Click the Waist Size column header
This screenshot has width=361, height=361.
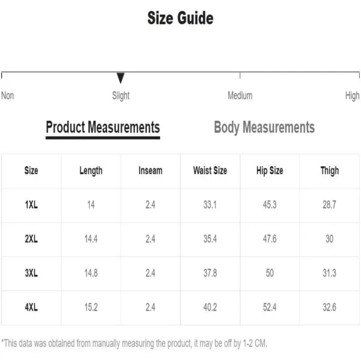[x=210, y=171]
